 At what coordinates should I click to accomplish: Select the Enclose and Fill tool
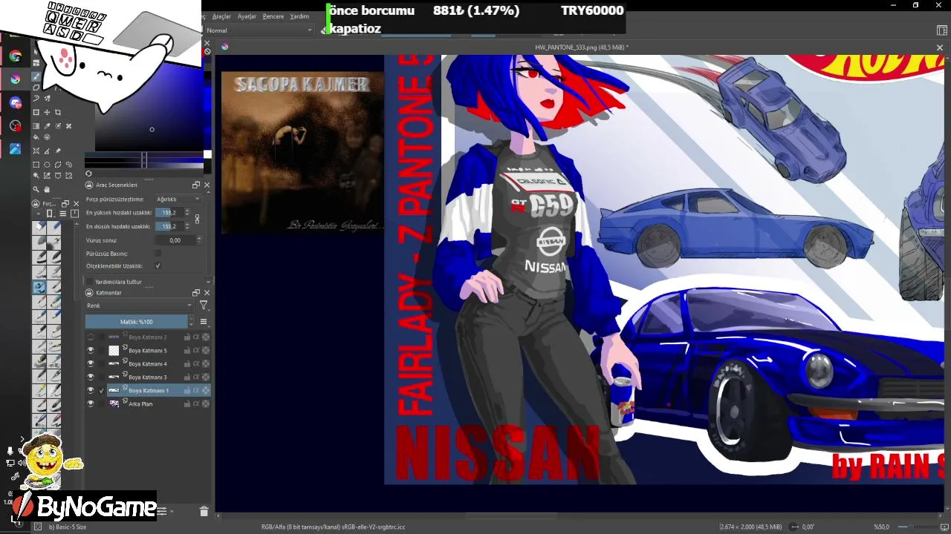click(x=47, y=137)
